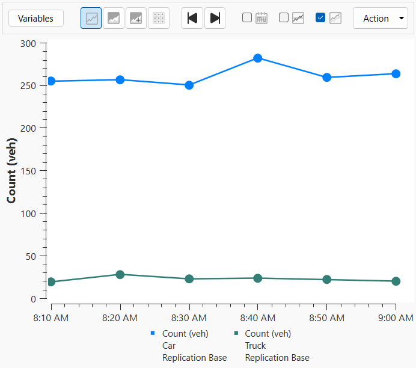The height and width of the screenshot is (368, 416).
Task: Select the stacked area chart icon with plus
Action: (x=136, y=18)
